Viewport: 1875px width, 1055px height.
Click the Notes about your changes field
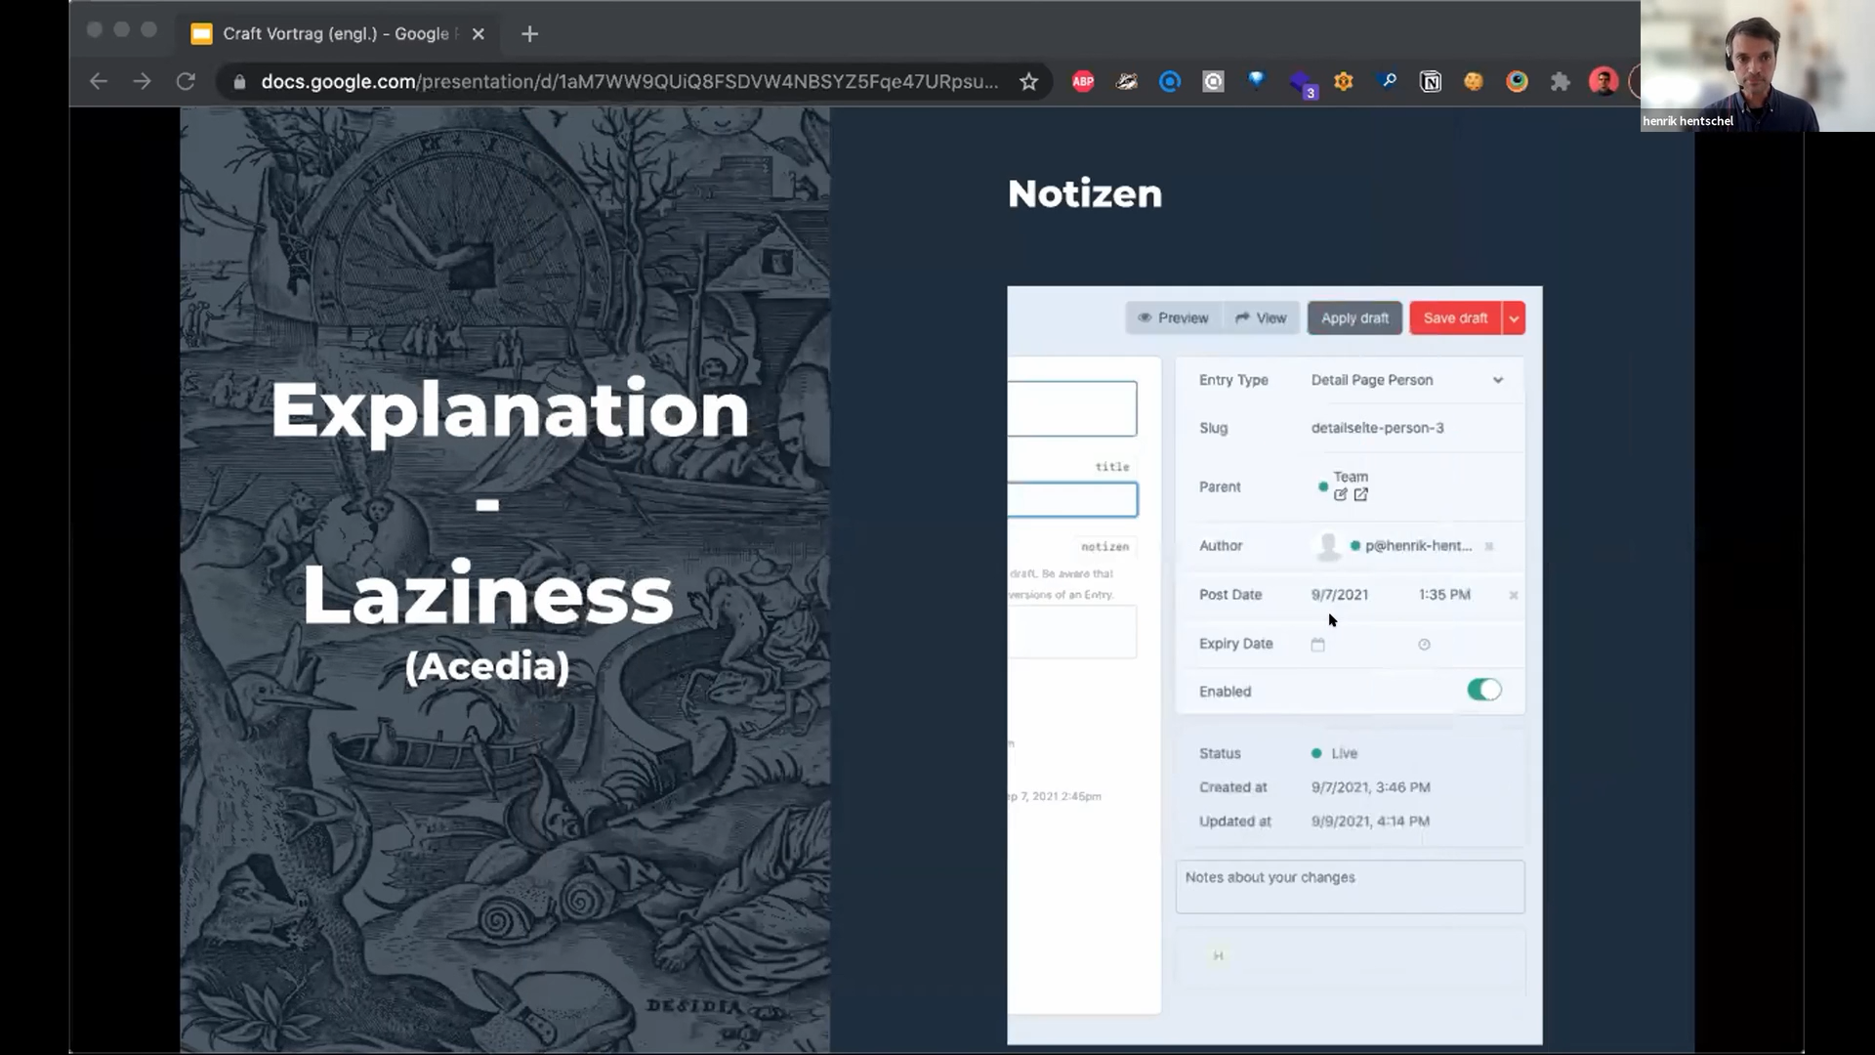[x=1350, y=887]
